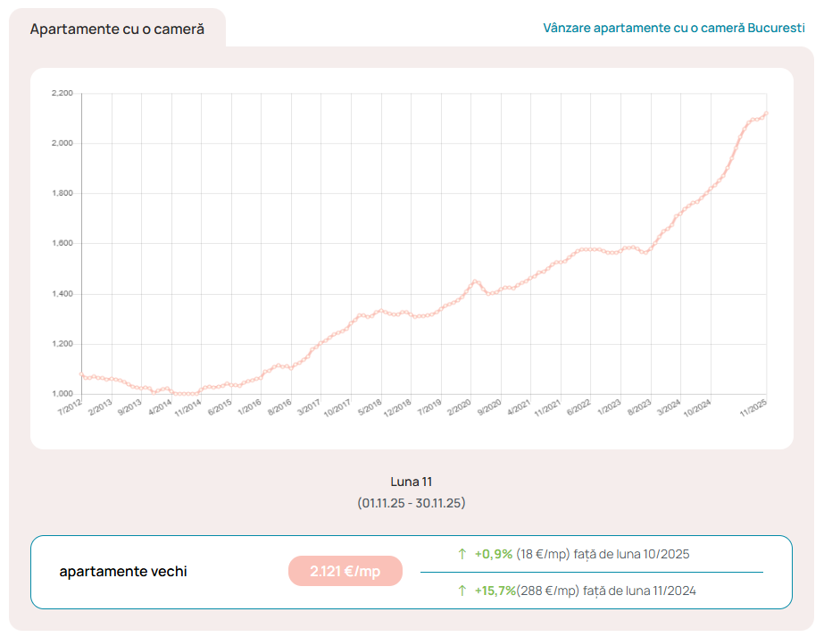Click the 2/2020 x-axis label
This screenshot has width=832, height=637.
(x=458, y=407)
